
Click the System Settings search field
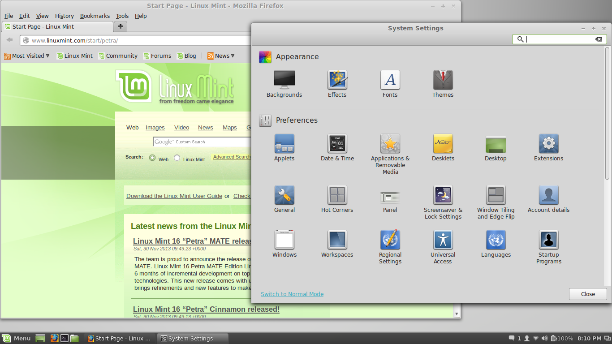click(560, 39)
